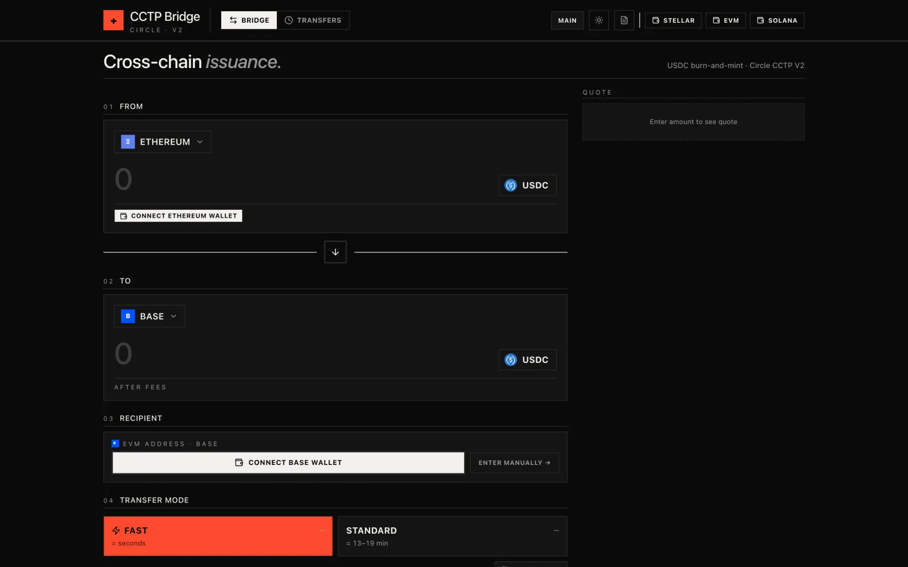Open the document page icon in header
908x567 pixels.
click(624, 20)
